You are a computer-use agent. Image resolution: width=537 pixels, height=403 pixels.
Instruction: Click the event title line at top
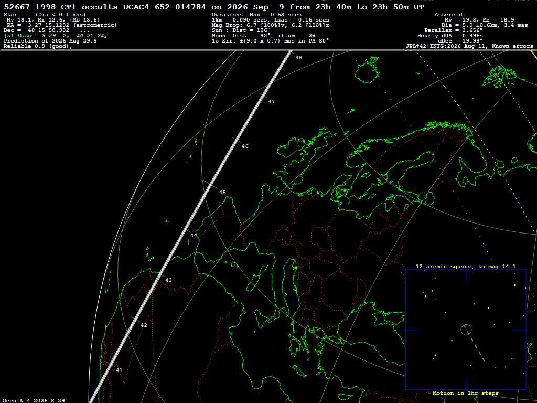[214, 7]
